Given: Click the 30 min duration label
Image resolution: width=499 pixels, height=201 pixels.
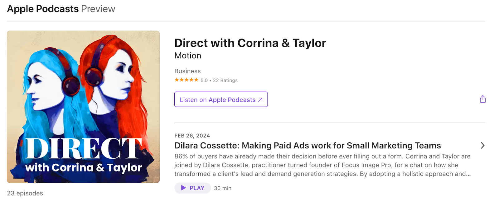Looking at the screenshot, I should pyautogui.click(x=223, y=188).
